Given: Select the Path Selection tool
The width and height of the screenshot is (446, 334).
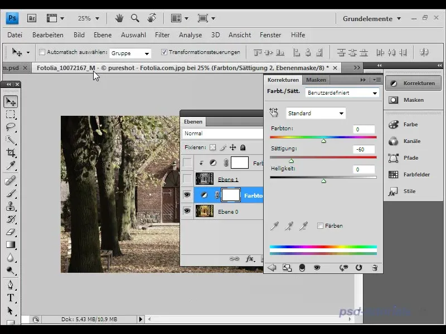Looking at the screenshot, I should point(11,311).
